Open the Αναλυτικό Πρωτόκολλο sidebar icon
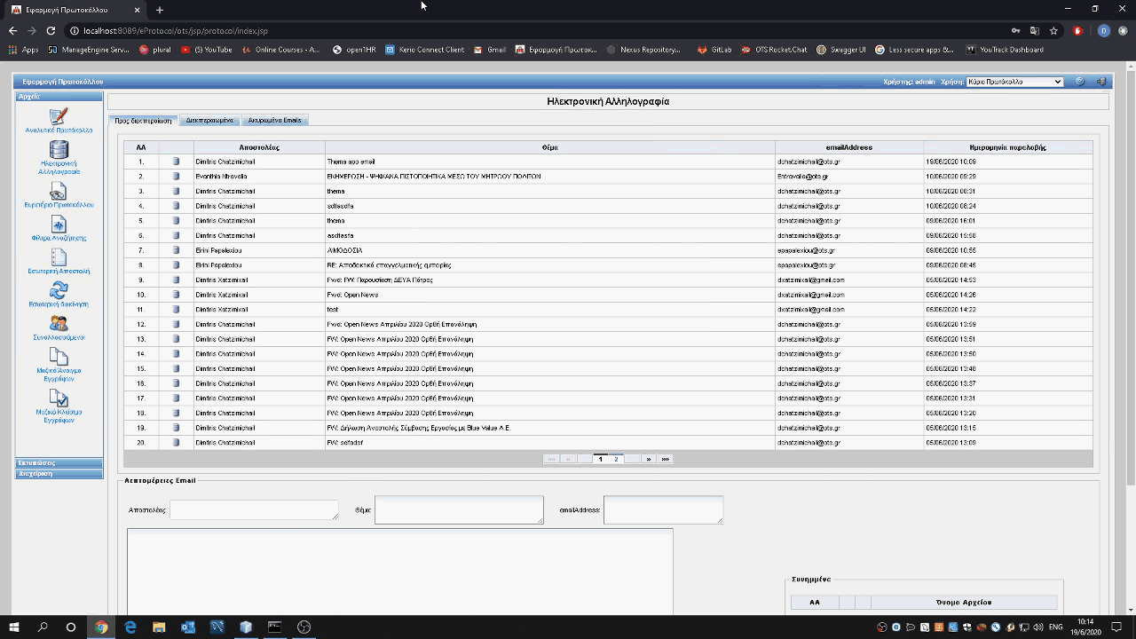1136x639 pixels. [x=59, y=117]
